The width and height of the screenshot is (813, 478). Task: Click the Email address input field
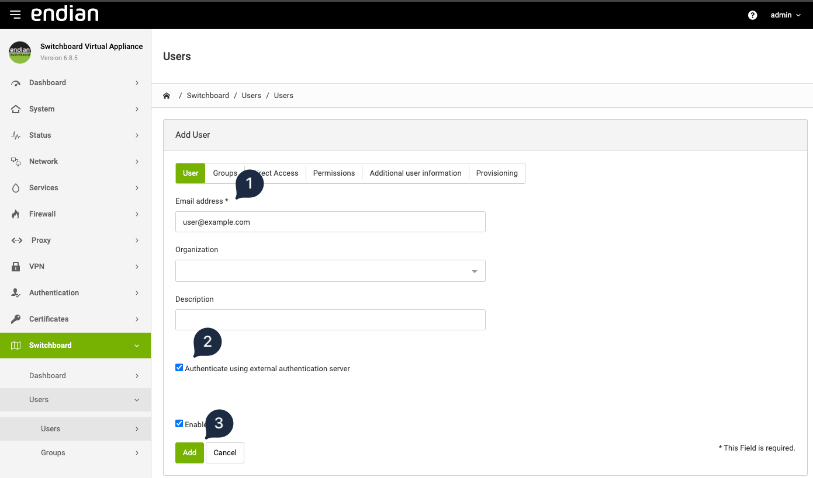point(330,222)
